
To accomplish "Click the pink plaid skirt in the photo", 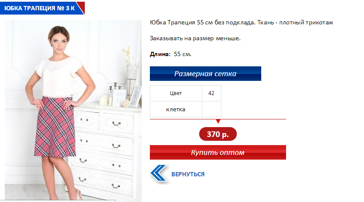I will click(55, 126).
